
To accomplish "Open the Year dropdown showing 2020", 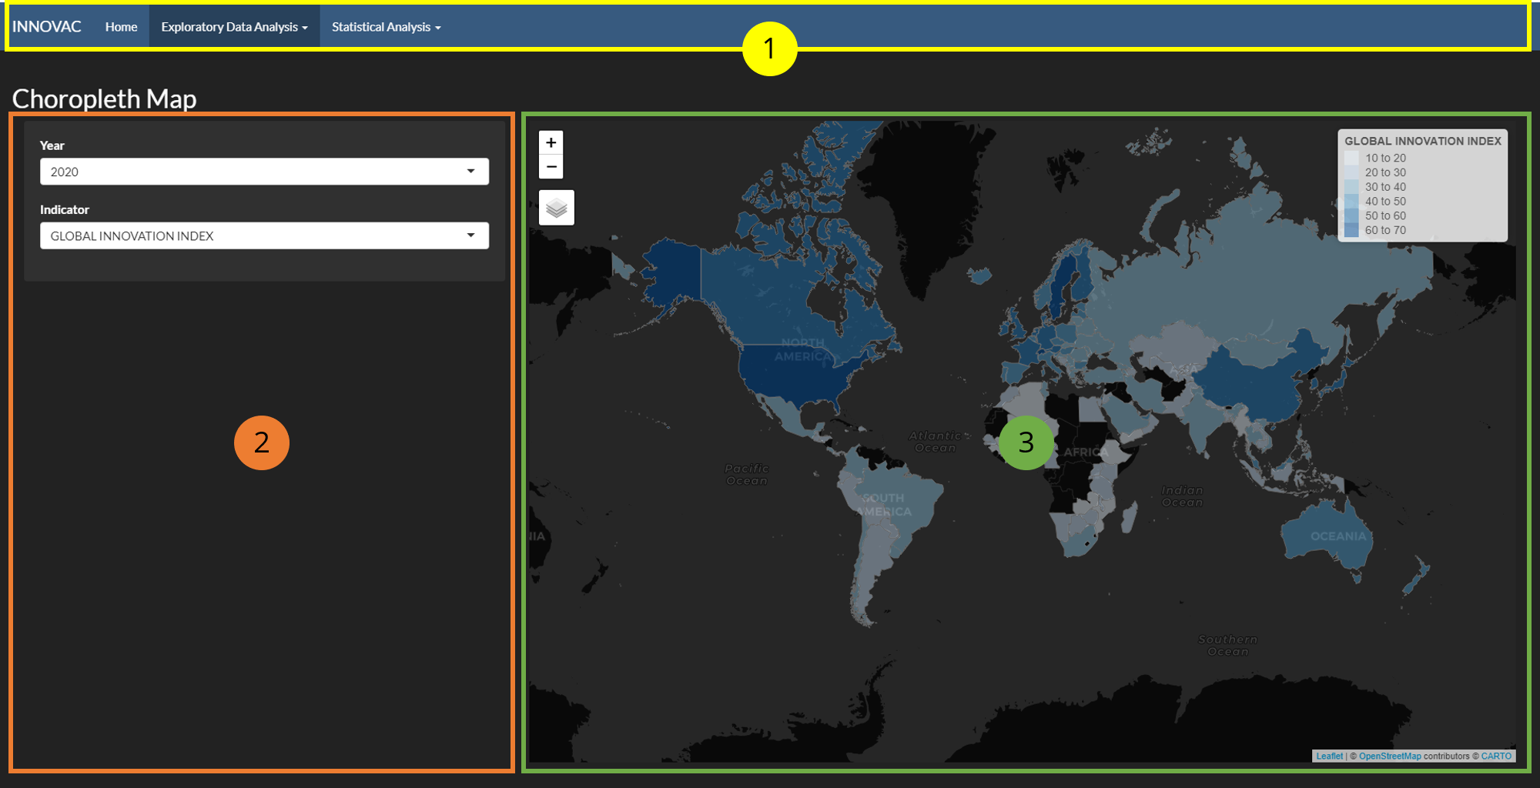I will pos(264,172).
